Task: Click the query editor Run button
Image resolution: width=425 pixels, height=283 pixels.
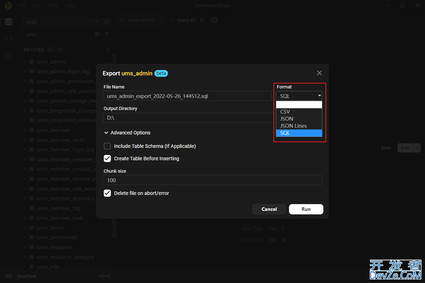Action: pos(405,148)
